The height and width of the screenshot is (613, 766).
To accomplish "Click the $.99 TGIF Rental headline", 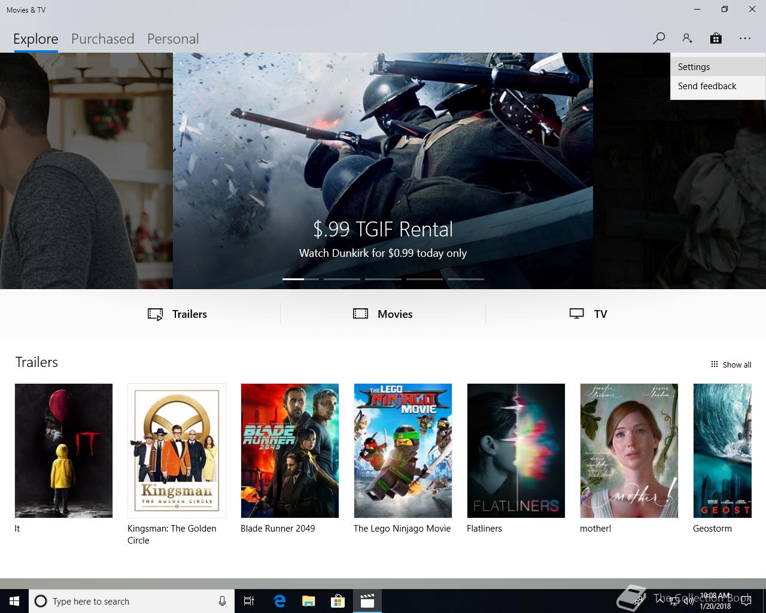I will (383, 229).
